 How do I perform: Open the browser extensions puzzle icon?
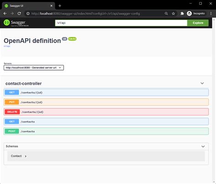coord(182,14)
